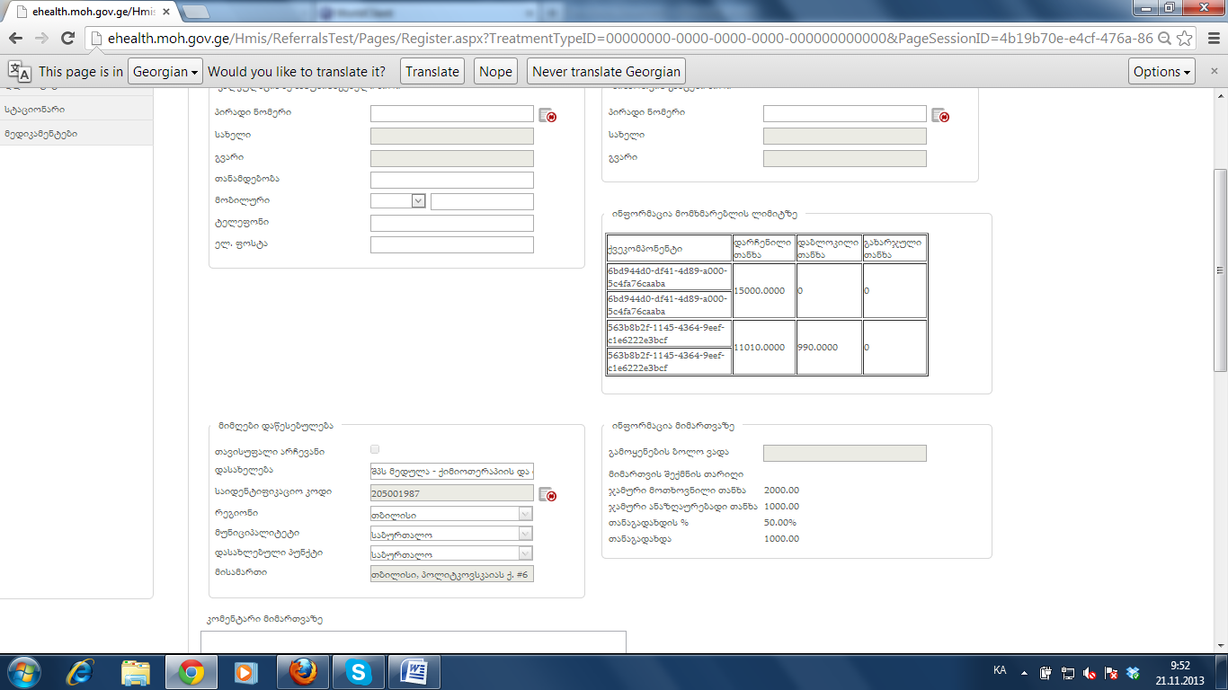The image size is (1228, 690).
Task: Click the icon beside right პირადი ნომერი field
Action: click(940, 115)
